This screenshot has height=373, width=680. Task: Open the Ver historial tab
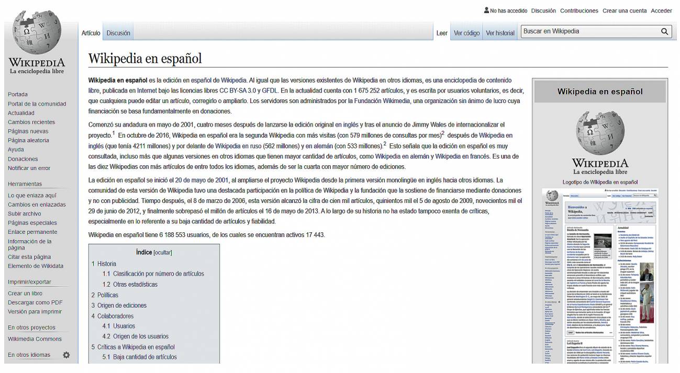point(500,33)
